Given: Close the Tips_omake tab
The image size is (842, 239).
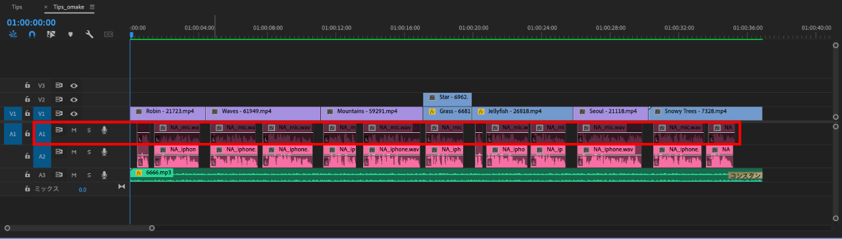Looking at the screenshot, I should [x=46, y=7].
